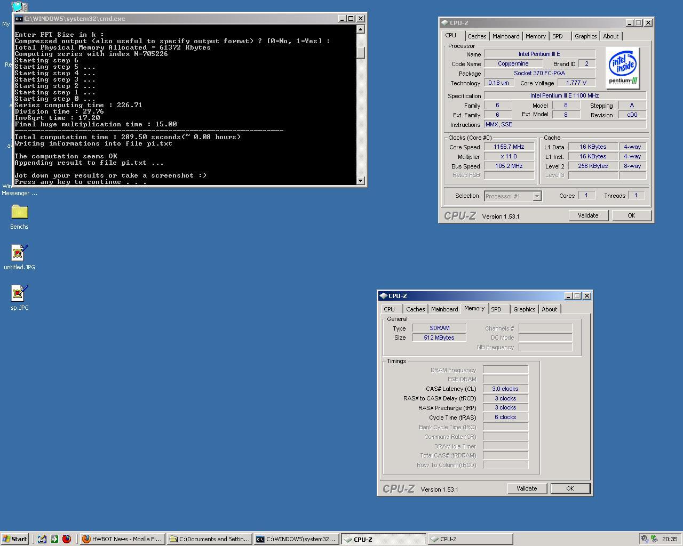Open the Start menu

15,539
